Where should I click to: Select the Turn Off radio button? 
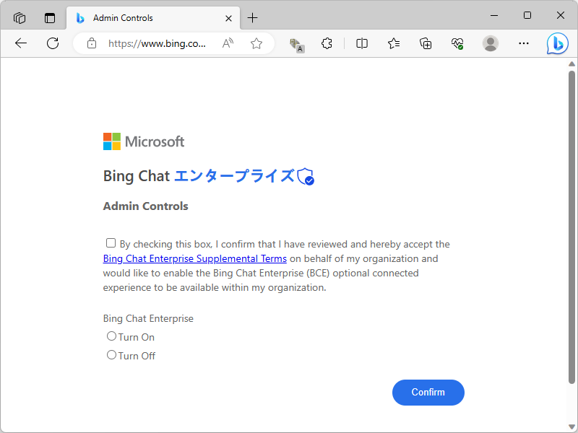(111, 355)
